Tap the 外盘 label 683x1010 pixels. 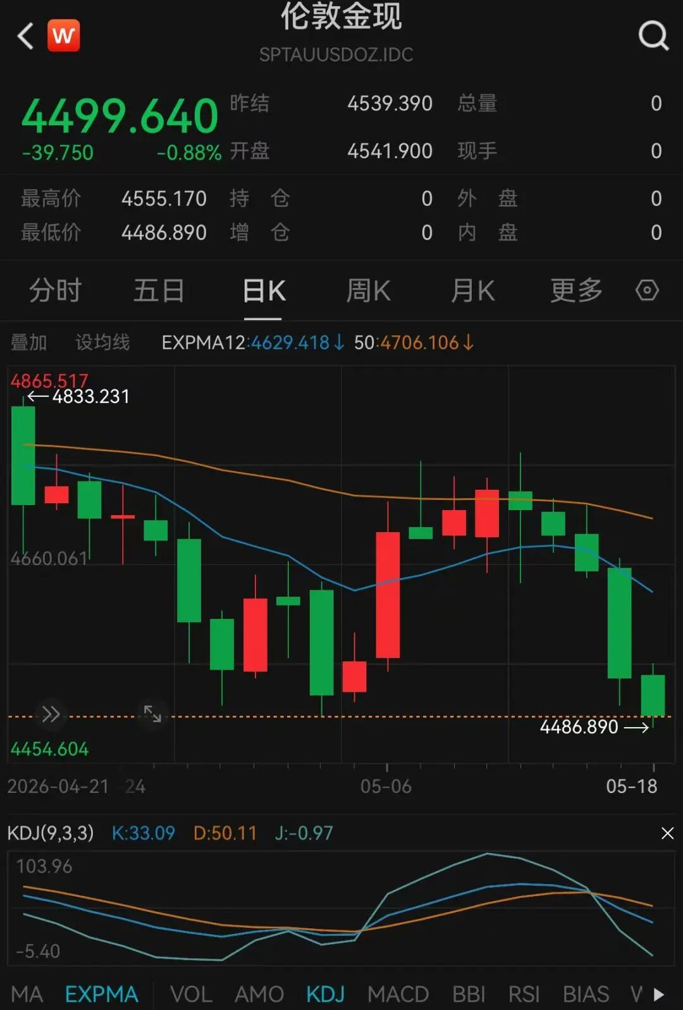click(x=488, y=199)
